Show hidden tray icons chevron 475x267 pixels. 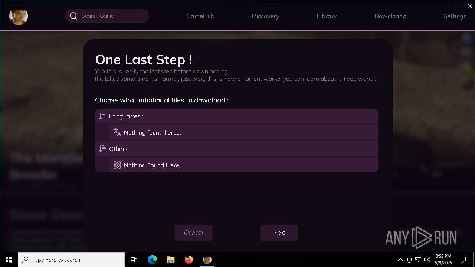click(x=400, y=260)
